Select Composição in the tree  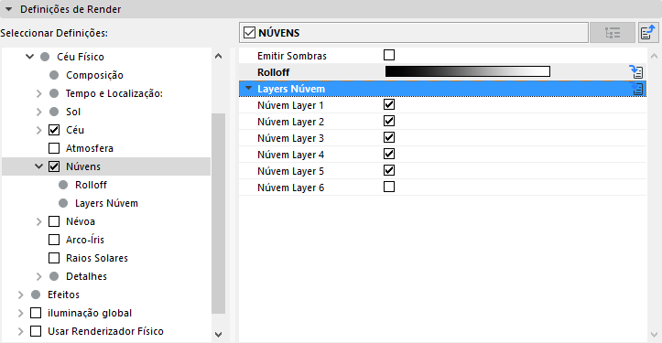pyautogui.click(x=94, y=75)
